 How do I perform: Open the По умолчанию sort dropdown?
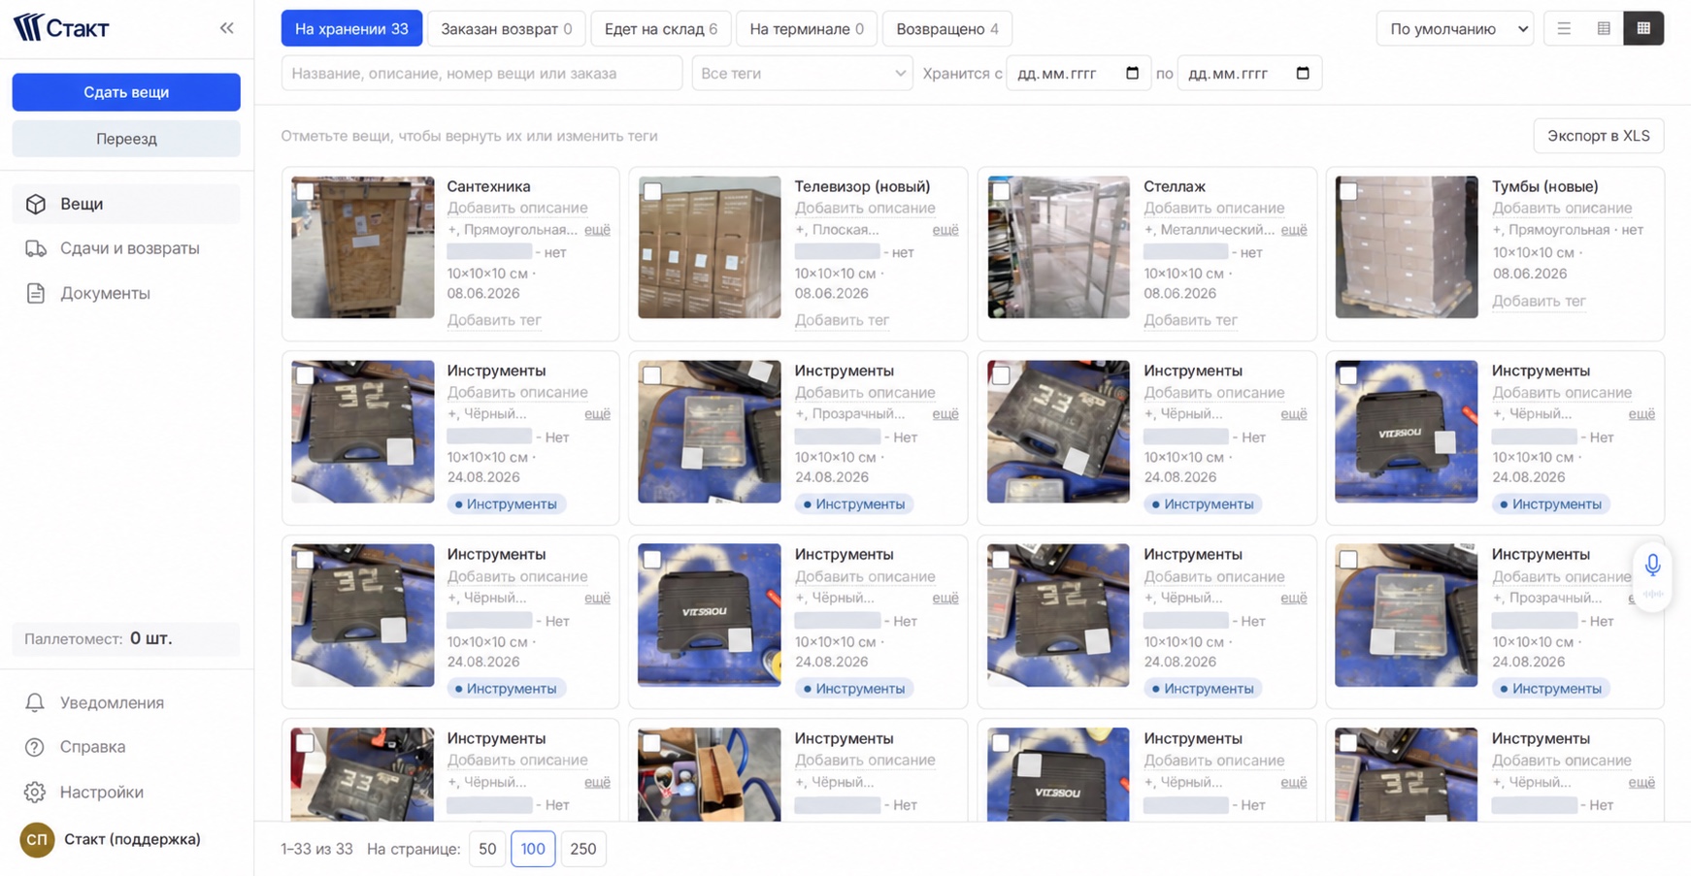tap(1454, 28)
